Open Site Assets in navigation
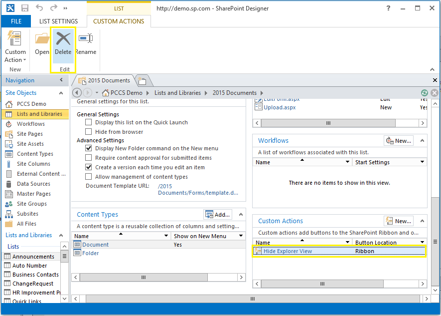Screen dimensions: 441x316 click(x=30, y=144)
